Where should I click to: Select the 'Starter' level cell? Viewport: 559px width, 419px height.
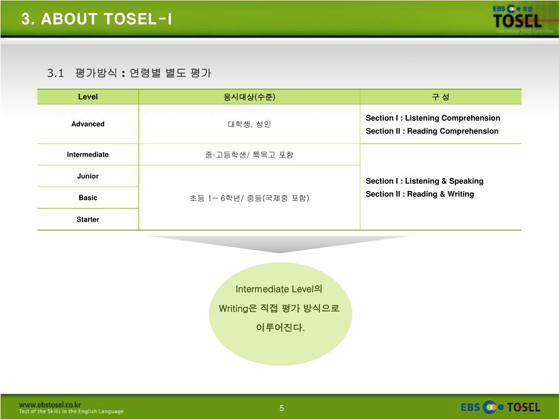pyautogui.click(x=88, y=219)
